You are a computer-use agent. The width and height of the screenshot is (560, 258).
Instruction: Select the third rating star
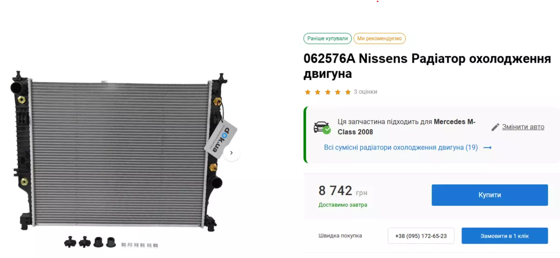click(x=328, y=92)
